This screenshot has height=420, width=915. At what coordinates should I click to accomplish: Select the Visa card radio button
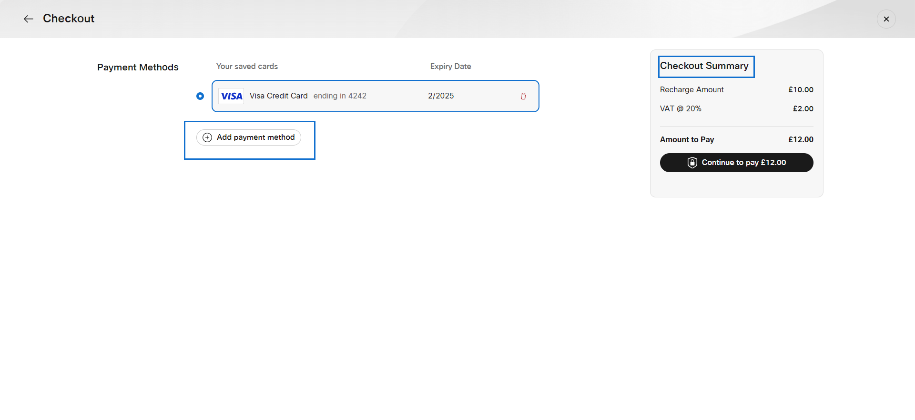tap(200, 96)
